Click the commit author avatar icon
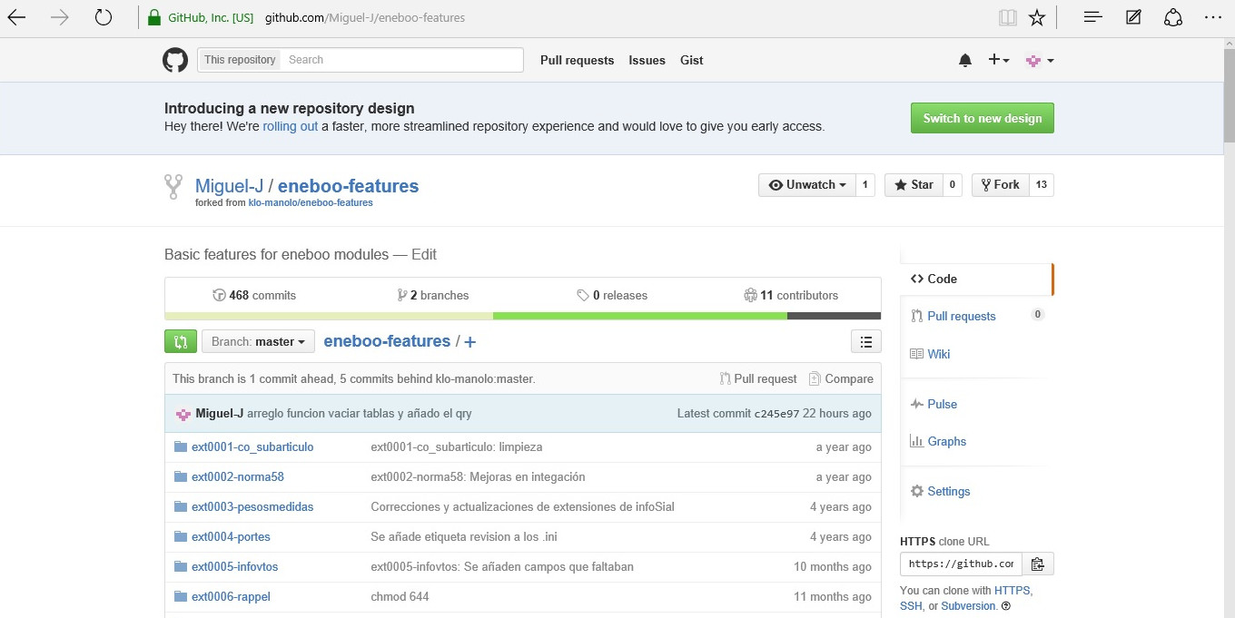 pos(183,414)
